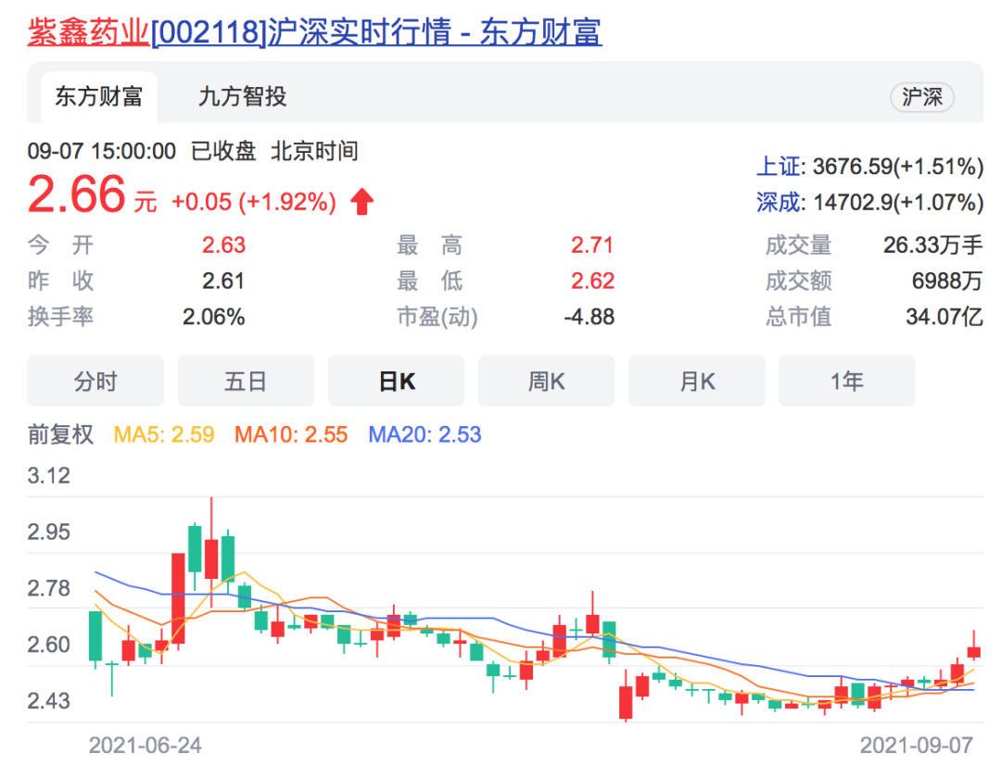Click the 沪深 market badge

tap(921, 98)
